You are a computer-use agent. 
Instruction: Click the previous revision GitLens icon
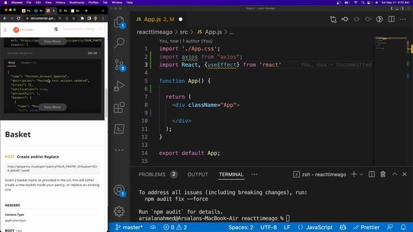(x=345, y=19)
